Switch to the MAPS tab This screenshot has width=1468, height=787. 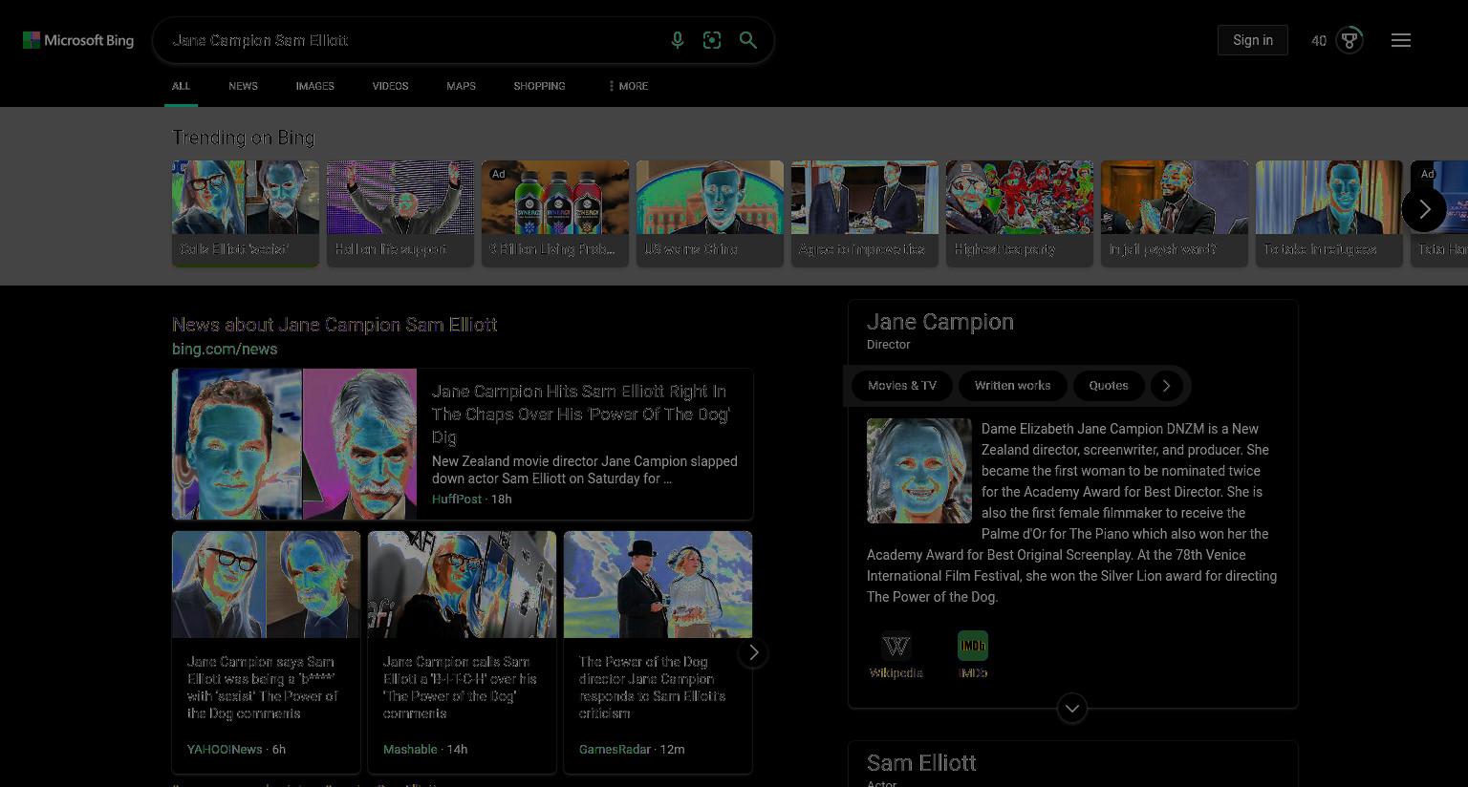pos(461,86)
